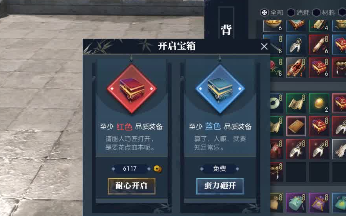This screenshot has width=346, height=216.
Task: Select the teal pouch item on purple background
Action: [x=296, y=203]
